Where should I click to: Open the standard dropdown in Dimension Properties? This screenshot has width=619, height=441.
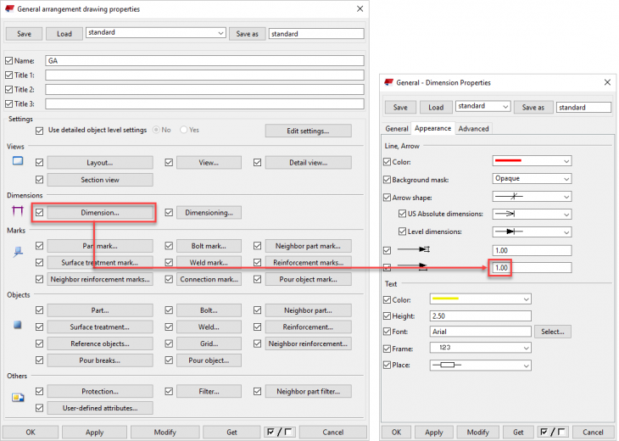(482, 106)
